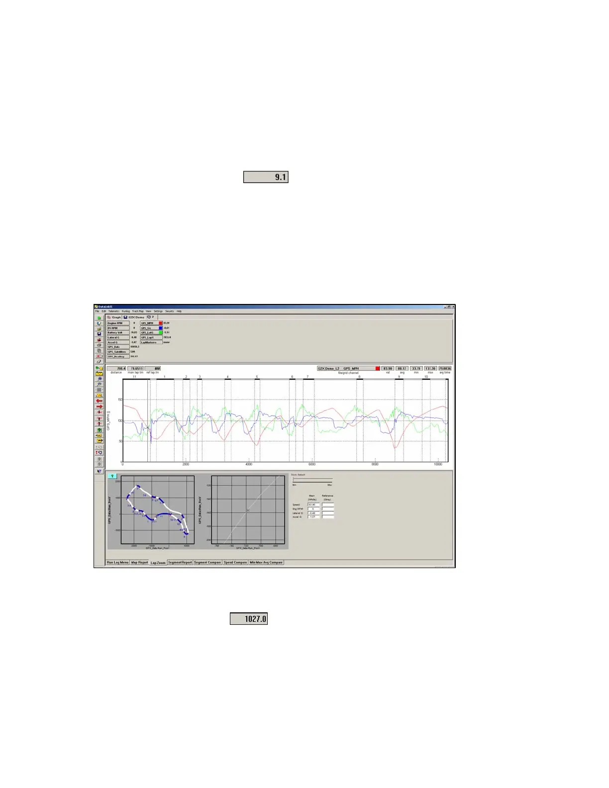
Task: Select the eraser icon in the left toolbar
Action: [99, 362]
